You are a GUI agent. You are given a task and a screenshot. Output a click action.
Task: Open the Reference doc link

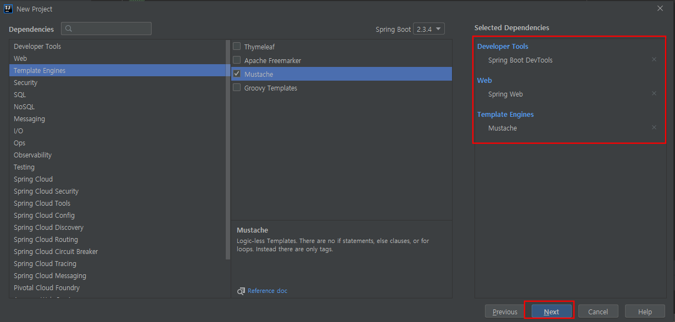tap(267, 291)
